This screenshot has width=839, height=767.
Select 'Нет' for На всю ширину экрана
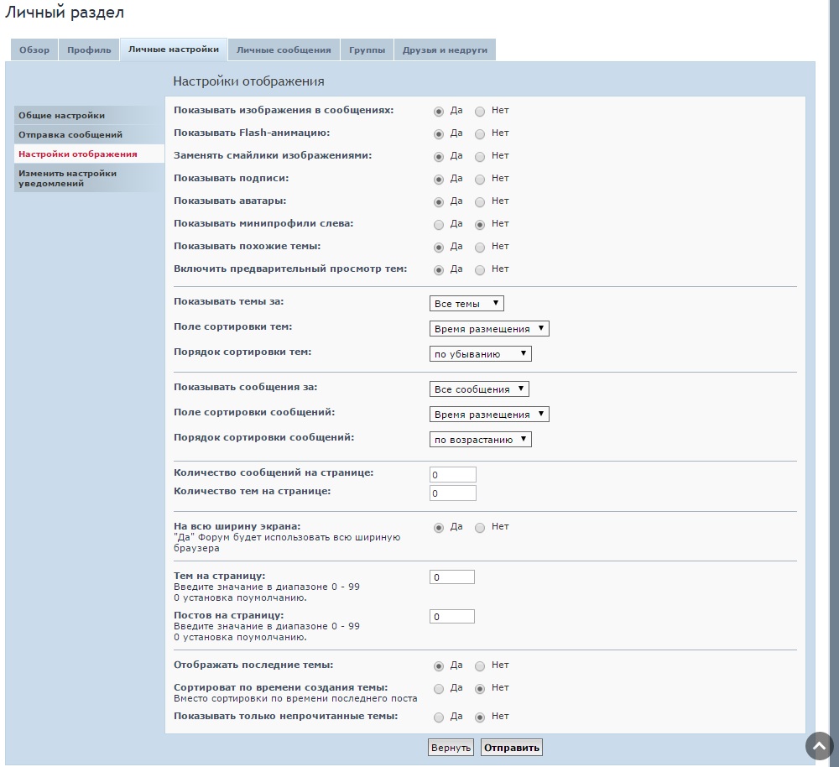pyautogui.click(x=480, y=527)
